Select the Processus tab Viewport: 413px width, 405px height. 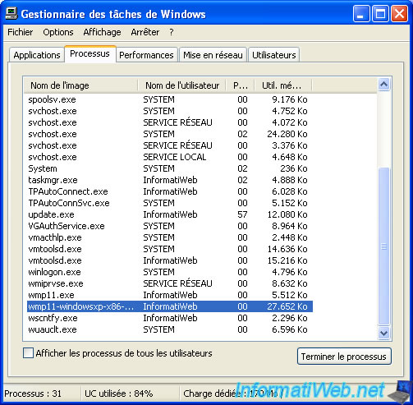[x=89, y=53]
